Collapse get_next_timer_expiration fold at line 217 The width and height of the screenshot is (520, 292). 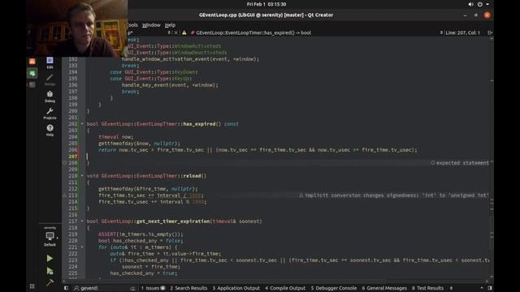[82, 221]
